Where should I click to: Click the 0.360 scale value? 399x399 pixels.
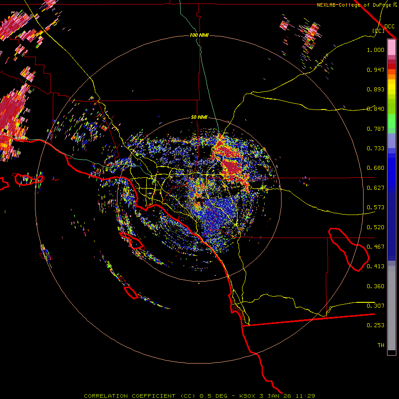click(376, 286)
